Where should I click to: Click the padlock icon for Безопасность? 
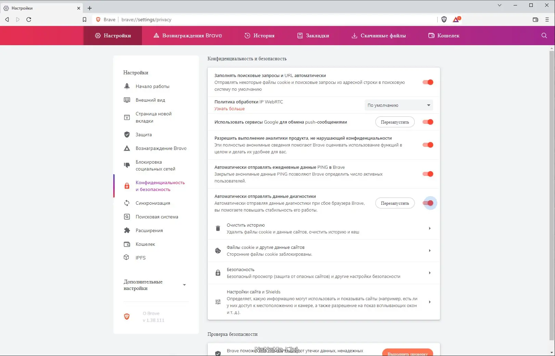[218, 273]
